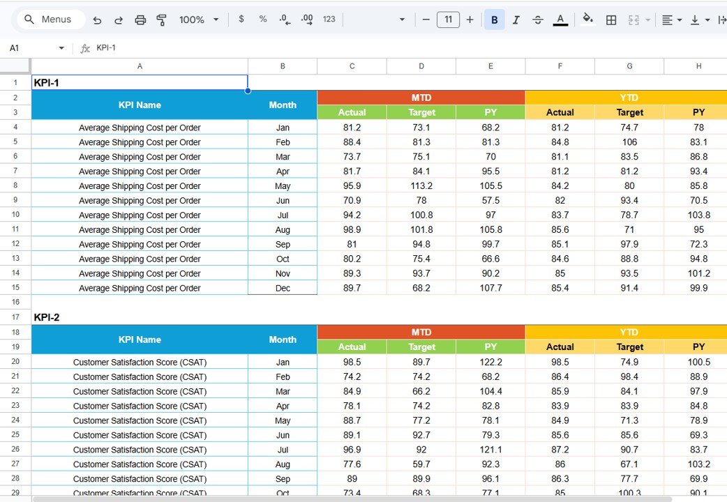This screenshot has width=727, height=502.
Task: Redo the last action
Action: (119, 20)
